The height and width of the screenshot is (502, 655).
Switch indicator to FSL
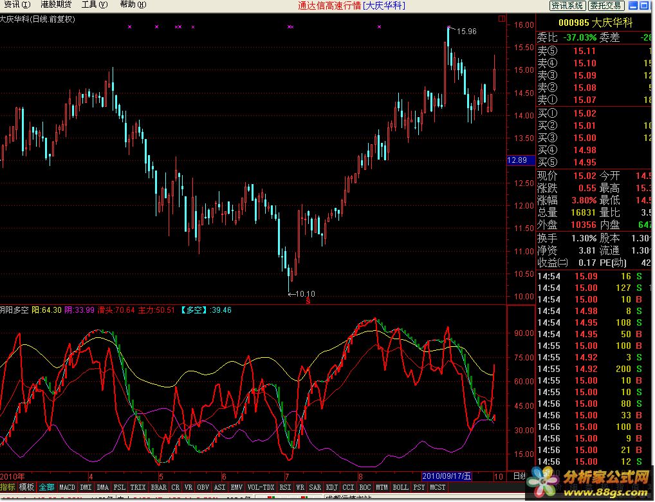[120, 487]
